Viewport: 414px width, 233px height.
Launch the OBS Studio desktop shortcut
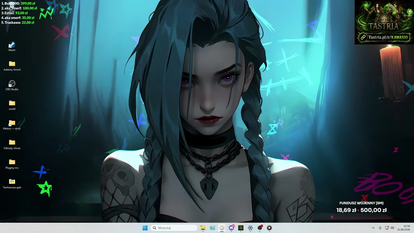point(12,85)
